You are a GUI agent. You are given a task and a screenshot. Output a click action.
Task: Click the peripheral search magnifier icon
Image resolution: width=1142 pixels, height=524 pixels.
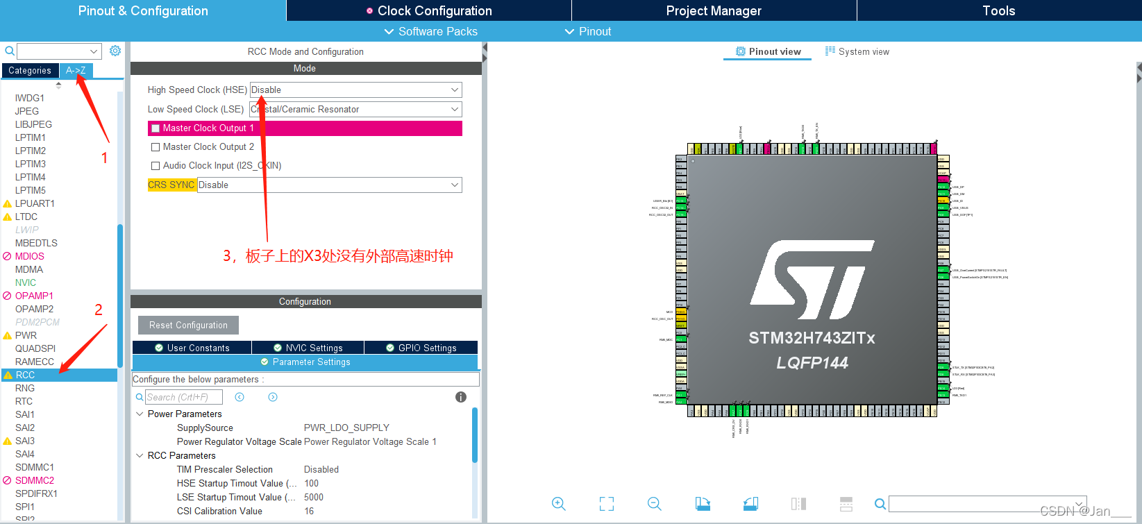coord(9,51)
